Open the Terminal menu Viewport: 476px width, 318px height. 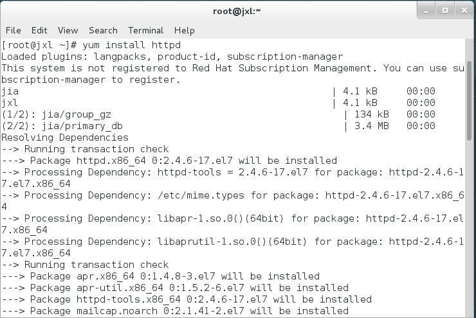tap(145, 30)
